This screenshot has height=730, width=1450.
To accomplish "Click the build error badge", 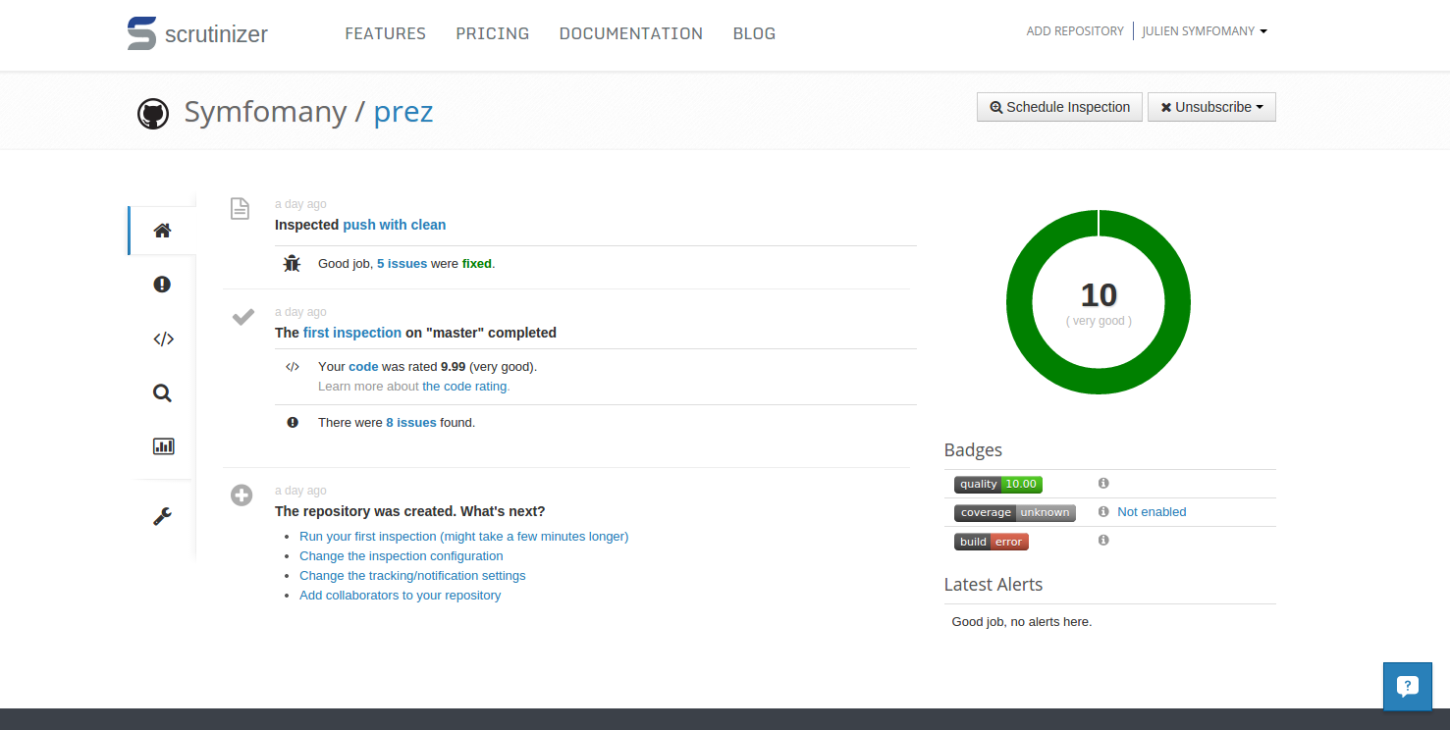I will (991, 542).
